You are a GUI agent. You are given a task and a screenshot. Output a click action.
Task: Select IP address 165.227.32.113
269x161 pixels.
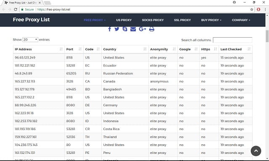coord(25,81)
